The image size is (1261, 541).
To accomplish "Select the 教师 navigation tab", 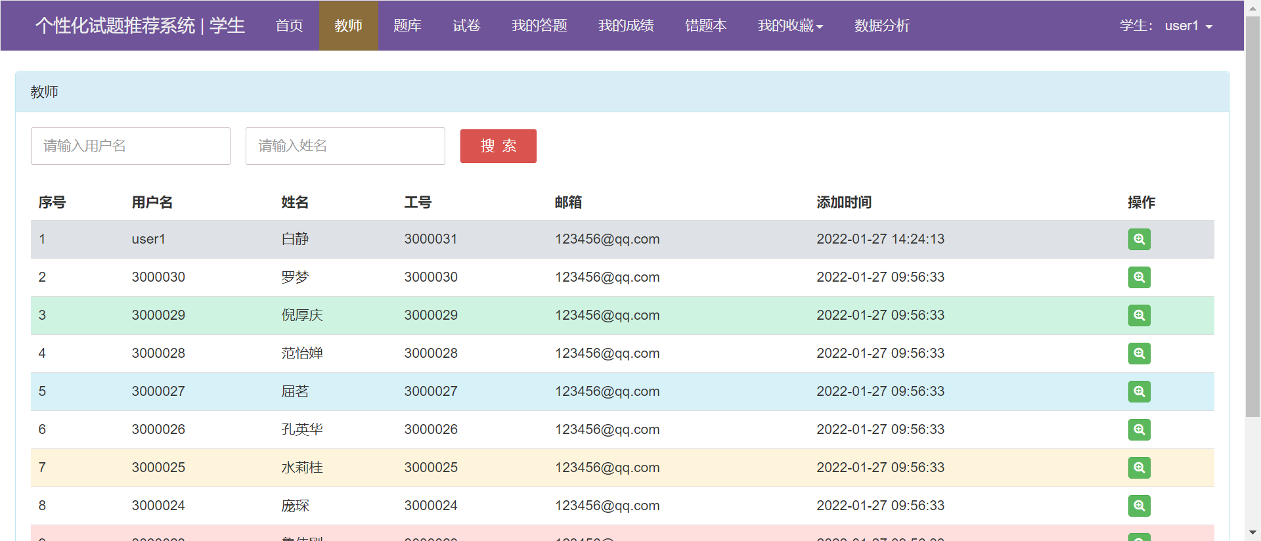I will pos(348,26).
